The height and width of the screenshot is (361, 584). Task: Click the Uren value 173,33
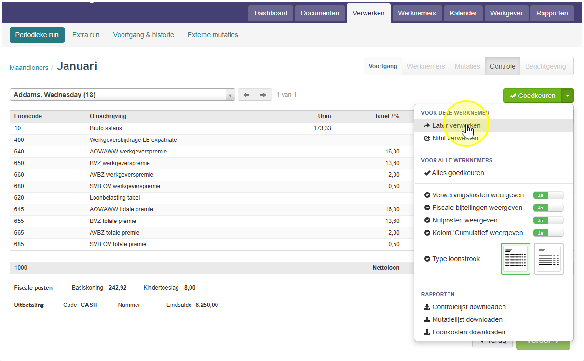pos(322,128)
